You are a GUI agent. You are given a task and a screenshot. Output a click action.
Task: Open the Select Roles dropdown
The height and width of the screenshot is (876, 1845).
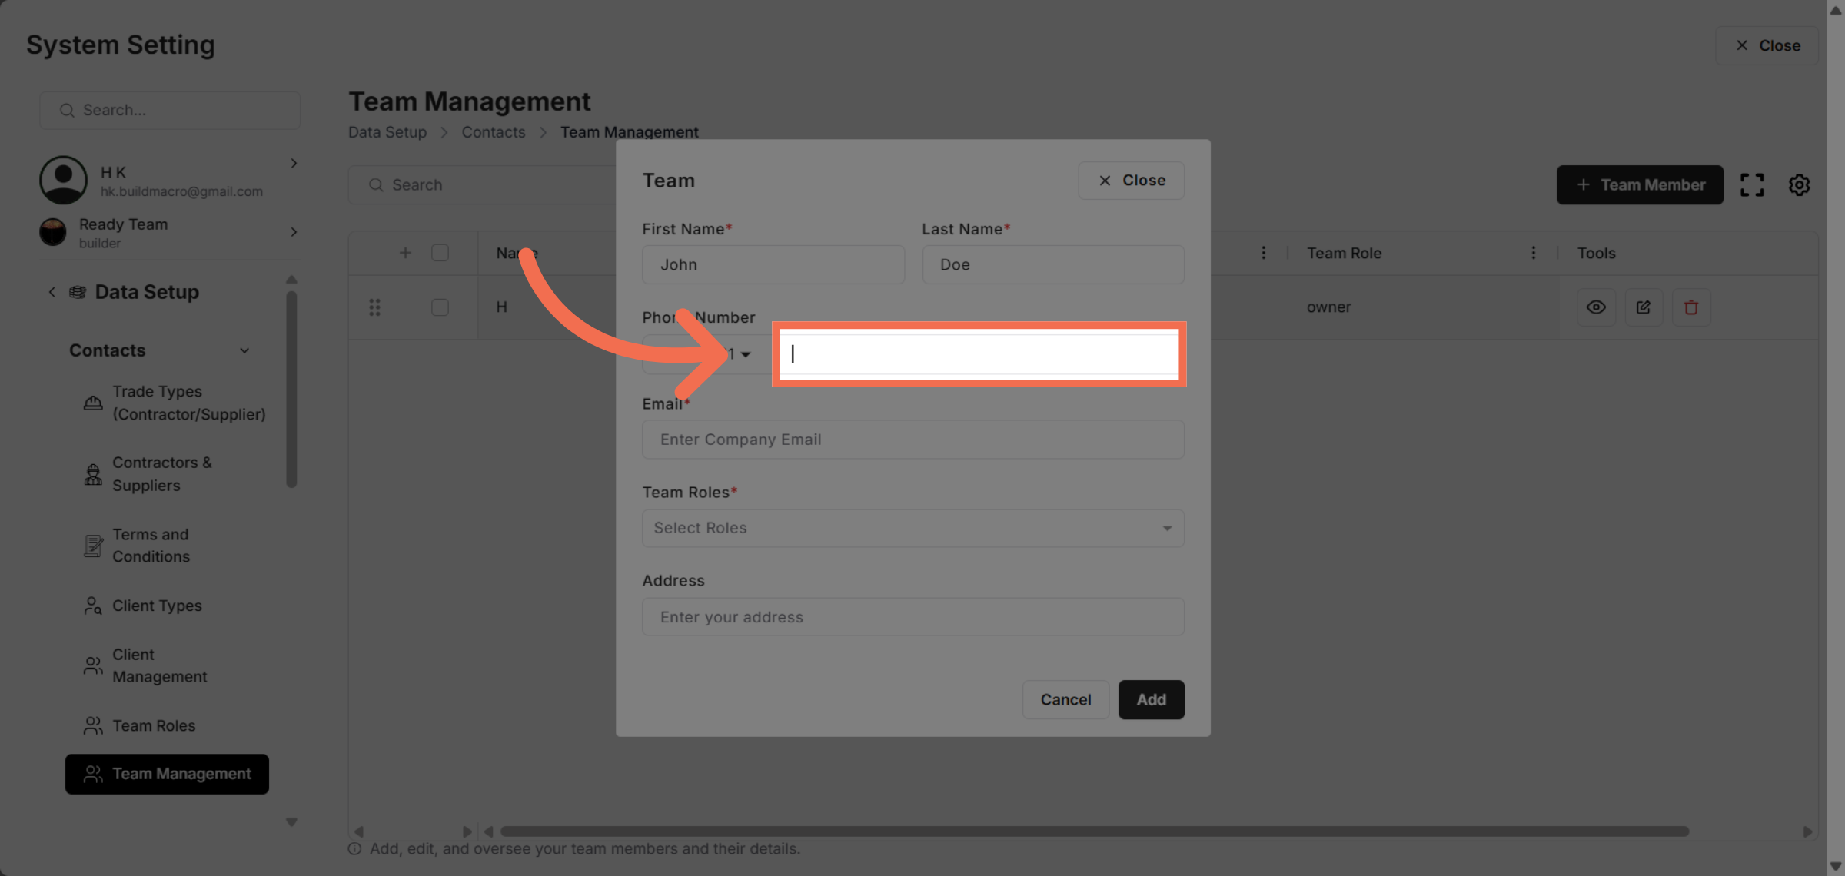[x=913, y=528]
